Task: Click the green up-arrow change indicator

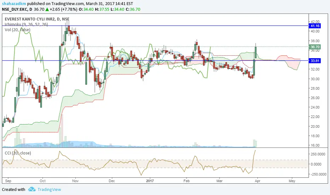Action: point(47,9)
